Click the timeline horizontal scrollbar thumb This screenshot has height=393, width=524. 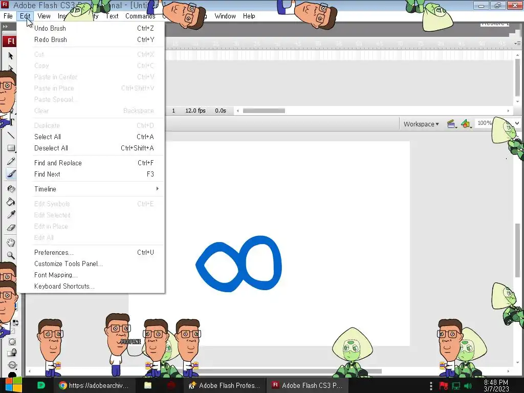point(264,111)
